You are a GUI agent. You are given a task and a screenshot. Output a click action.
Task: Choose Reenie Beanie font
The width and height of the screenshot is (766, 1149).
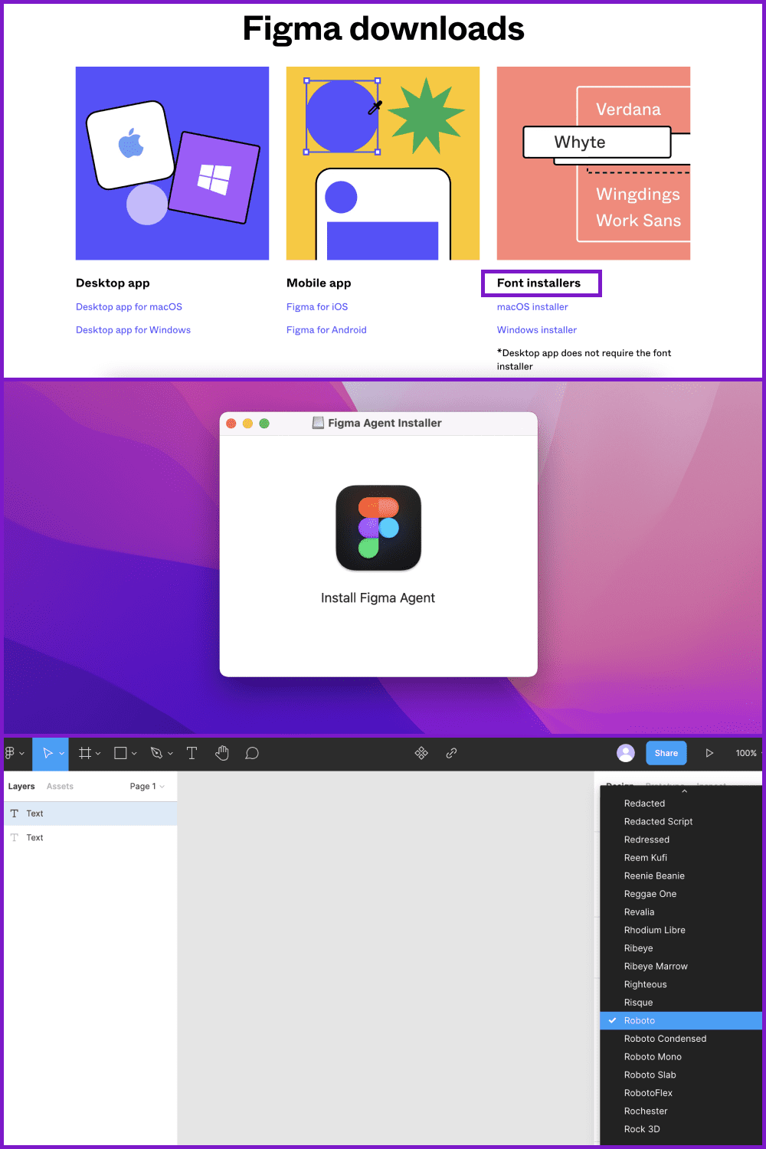(x=681, y=876)
